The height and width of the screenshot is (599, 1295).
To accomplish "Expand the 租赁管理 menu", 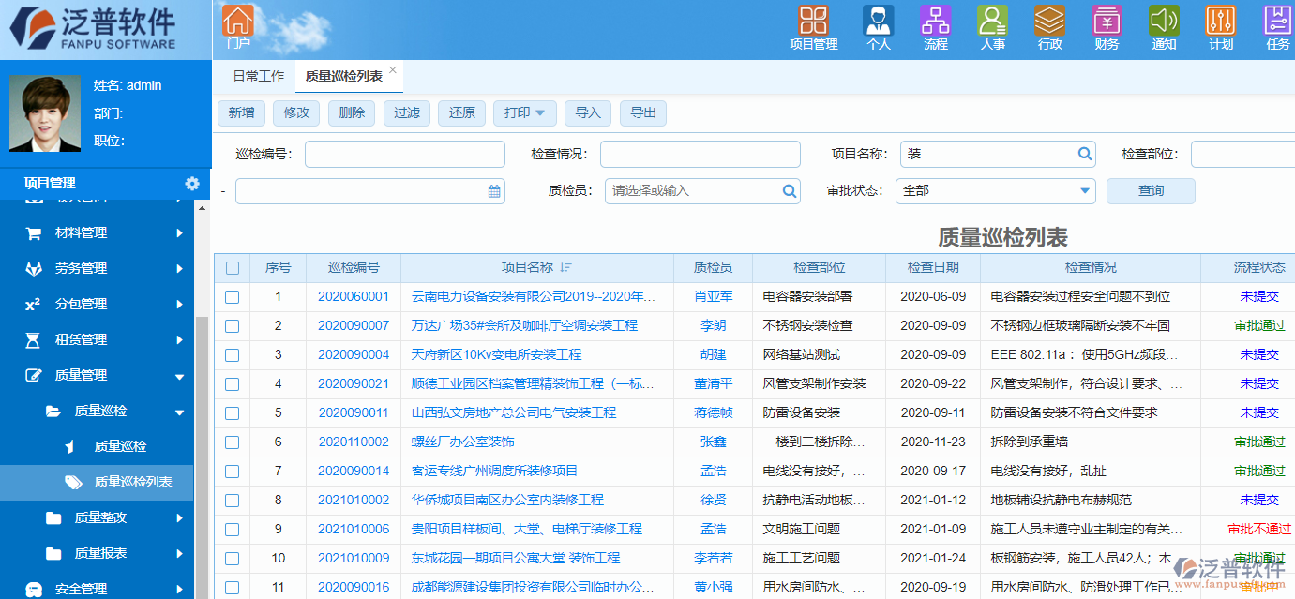I will (x=178, y=340).
